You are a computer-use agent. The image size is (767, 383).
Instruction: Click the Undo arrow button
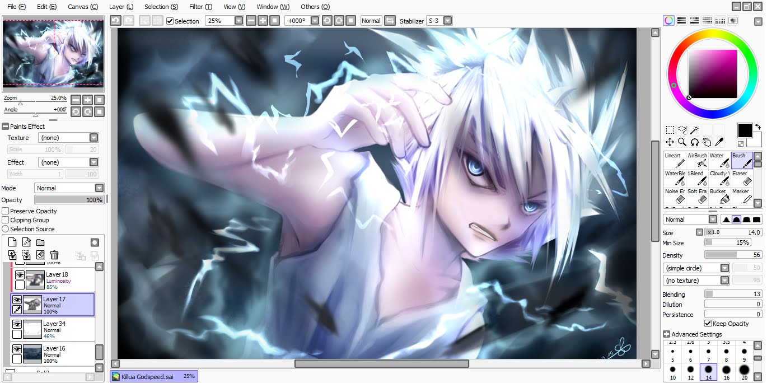coord(115,20)
